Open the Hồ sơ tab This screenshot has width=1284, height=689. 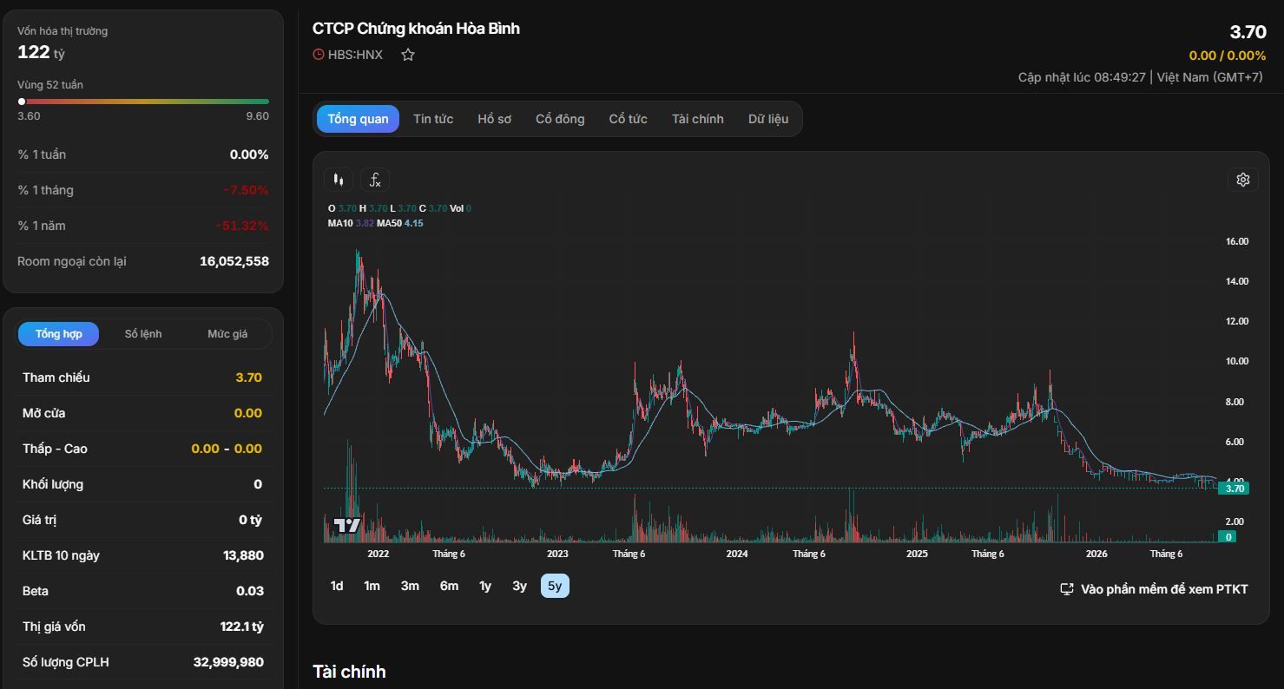[494, 119]
